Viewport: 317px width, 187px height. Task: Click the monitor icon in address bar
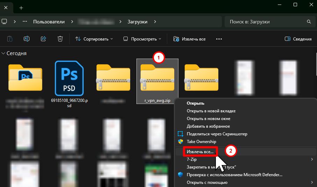pos(4,22)
